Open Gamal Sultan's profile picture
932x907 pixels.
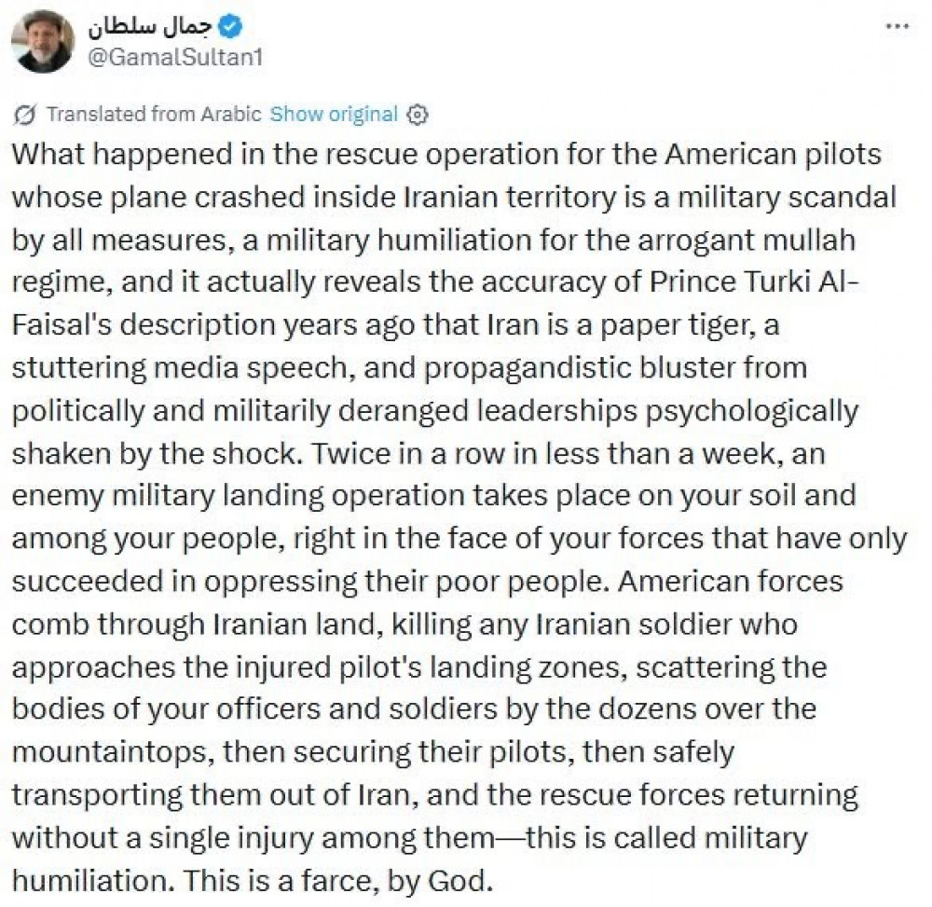pos(43,42)
